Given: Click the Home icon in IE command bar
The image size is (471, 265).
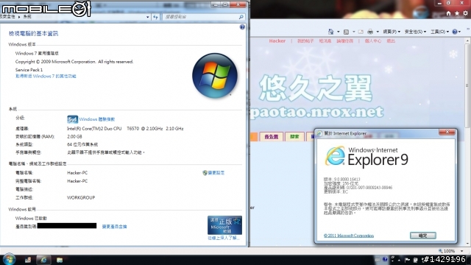Looking at the screenshot, I should pos(330,32).
